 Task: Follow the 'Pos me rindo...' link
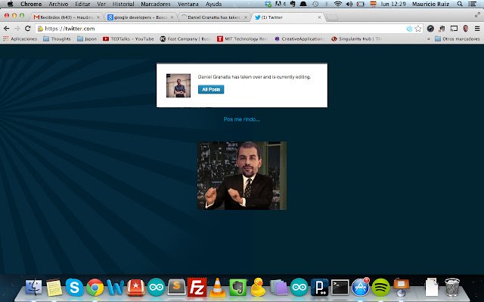tap(242, 119)
